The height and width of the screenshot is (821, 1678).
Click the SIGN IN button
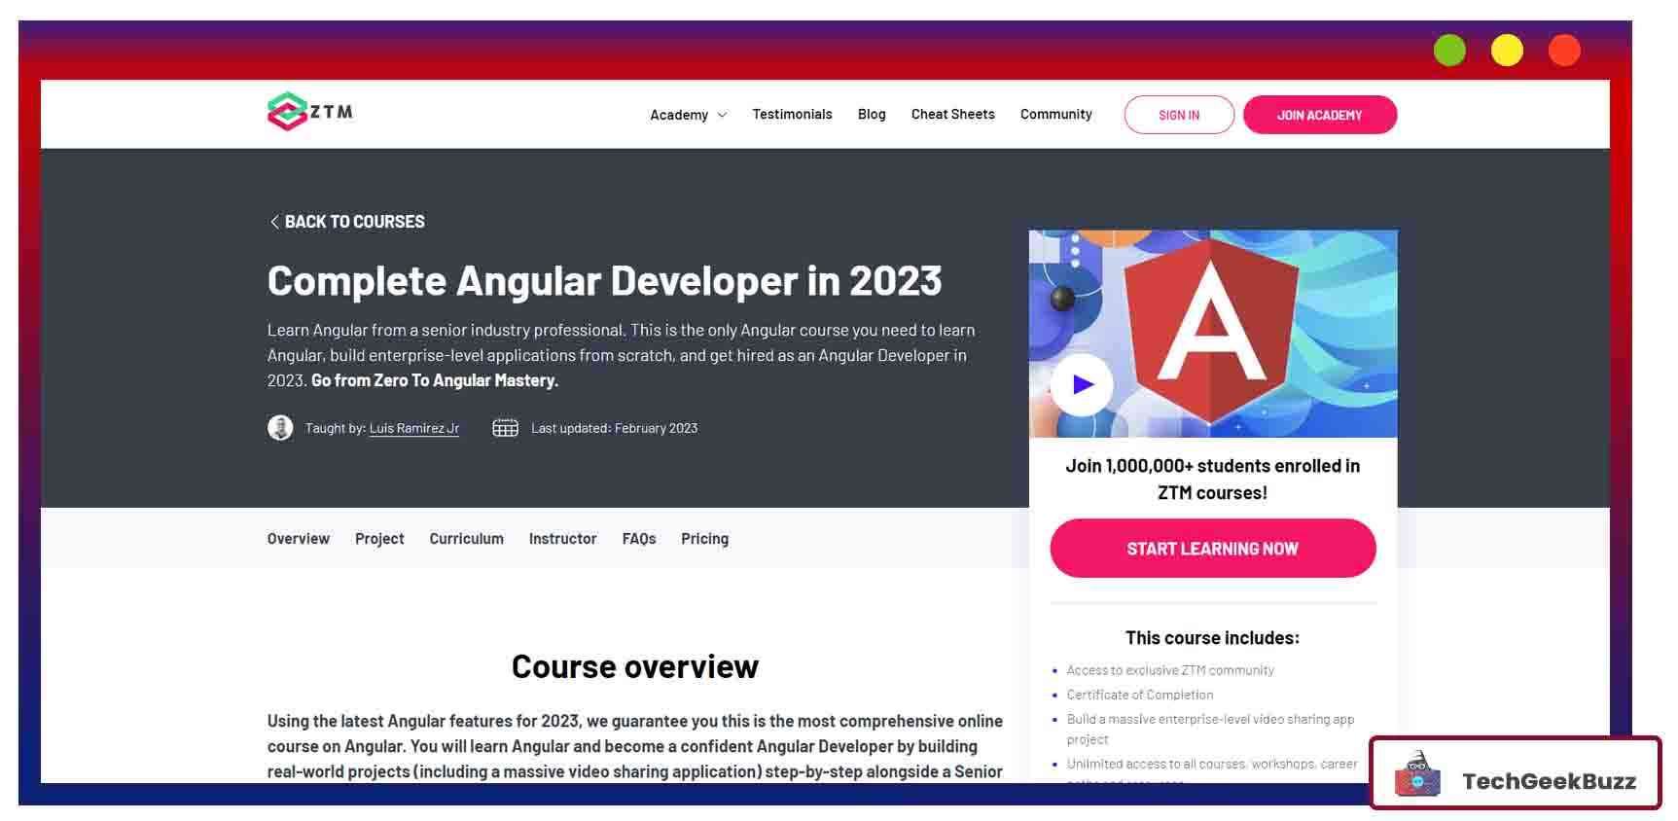pos(1179,115)
